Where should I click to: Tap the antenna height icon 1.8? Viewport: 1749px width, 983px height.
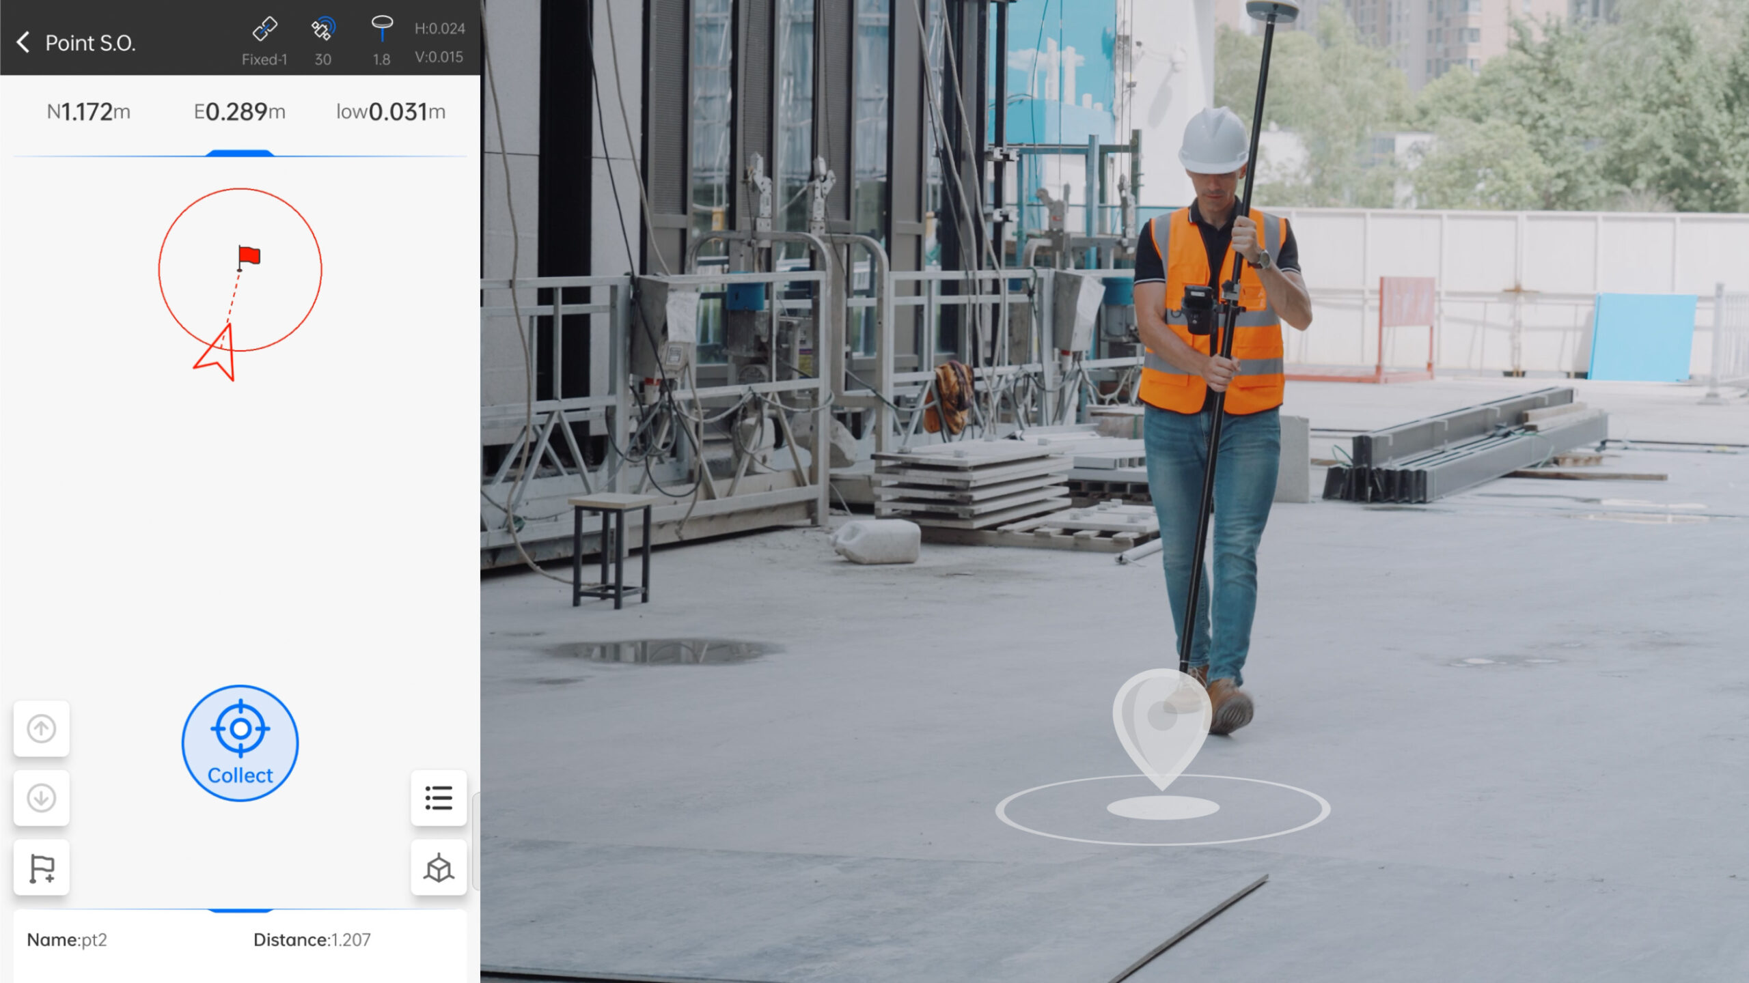(382, 30)
